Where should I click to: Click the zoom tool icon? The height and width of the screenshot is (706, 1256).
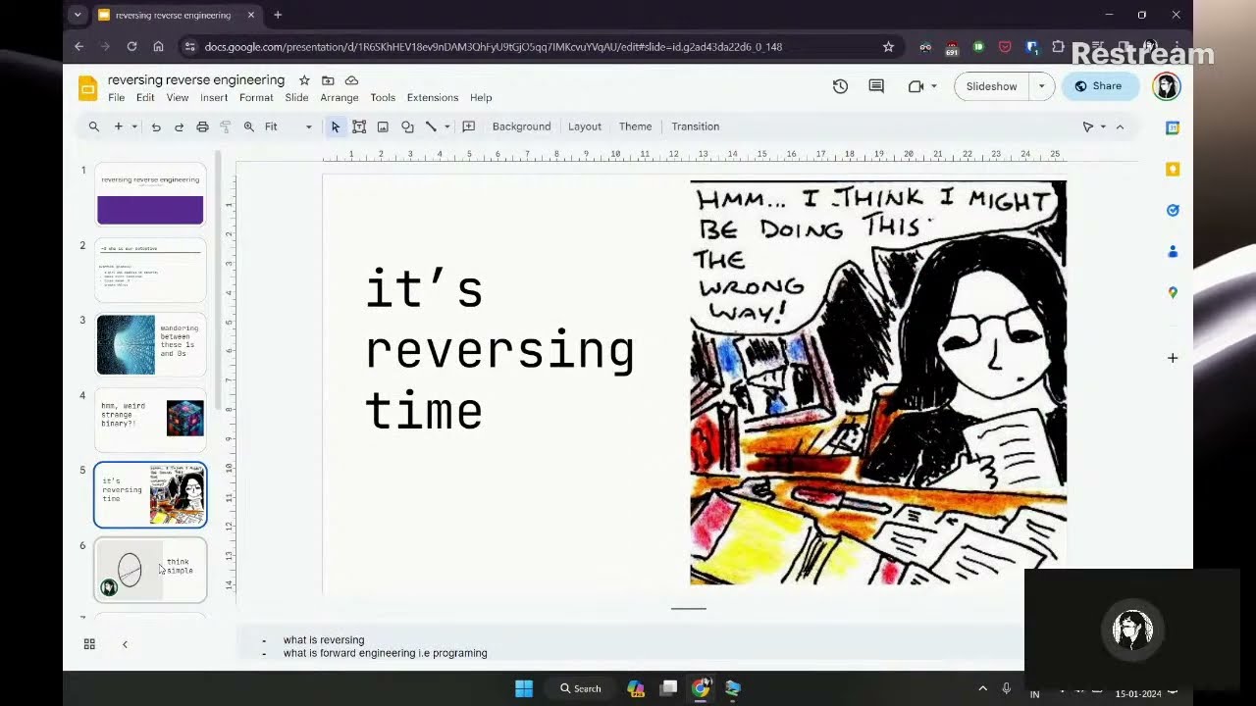click(249, 126)
